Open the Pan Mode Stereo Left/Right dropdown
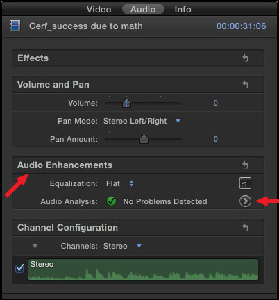The image size is (279, 300). tap(142, 121)
